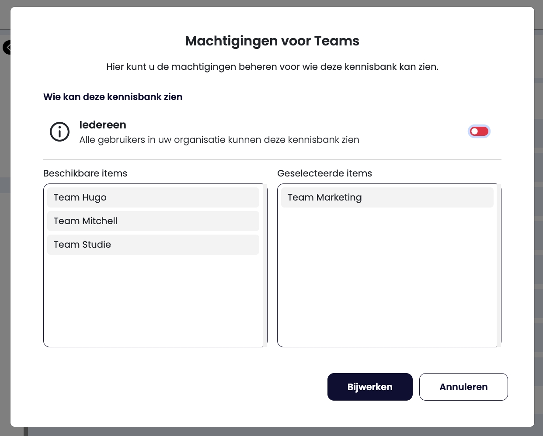This screenshot has height=436, width=543.
Task: Click empty space below Team Marketing
Action: point(387,280)
